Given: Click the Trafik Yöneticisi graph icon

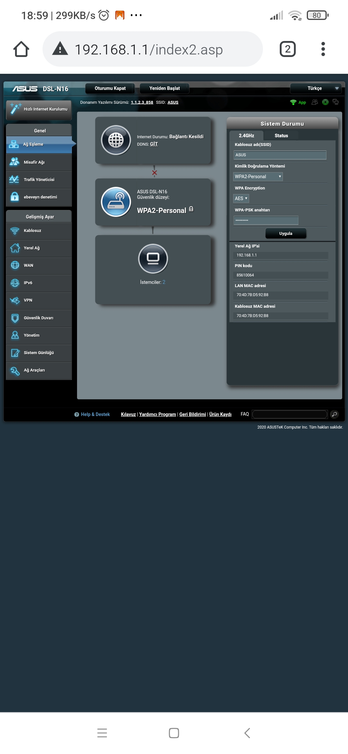Looking at the screenshot, I should [x=15, y=179].
